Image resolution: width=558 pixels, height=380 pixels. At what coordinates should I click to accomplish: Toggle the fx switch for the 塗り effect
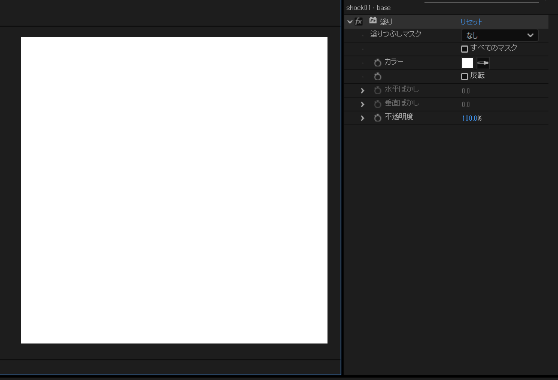(359, 22)
